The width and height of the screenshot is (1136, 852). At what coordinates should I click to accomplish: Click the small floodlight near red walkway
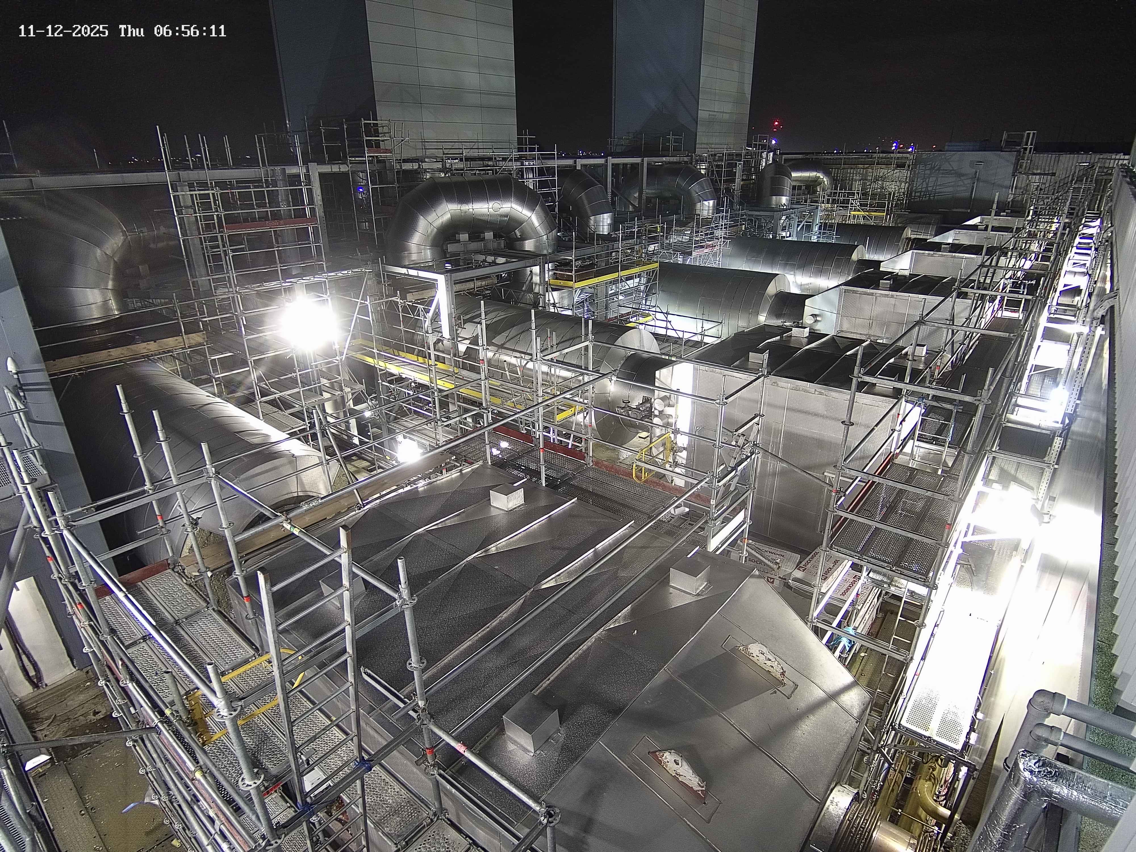(x=408, y=449)
